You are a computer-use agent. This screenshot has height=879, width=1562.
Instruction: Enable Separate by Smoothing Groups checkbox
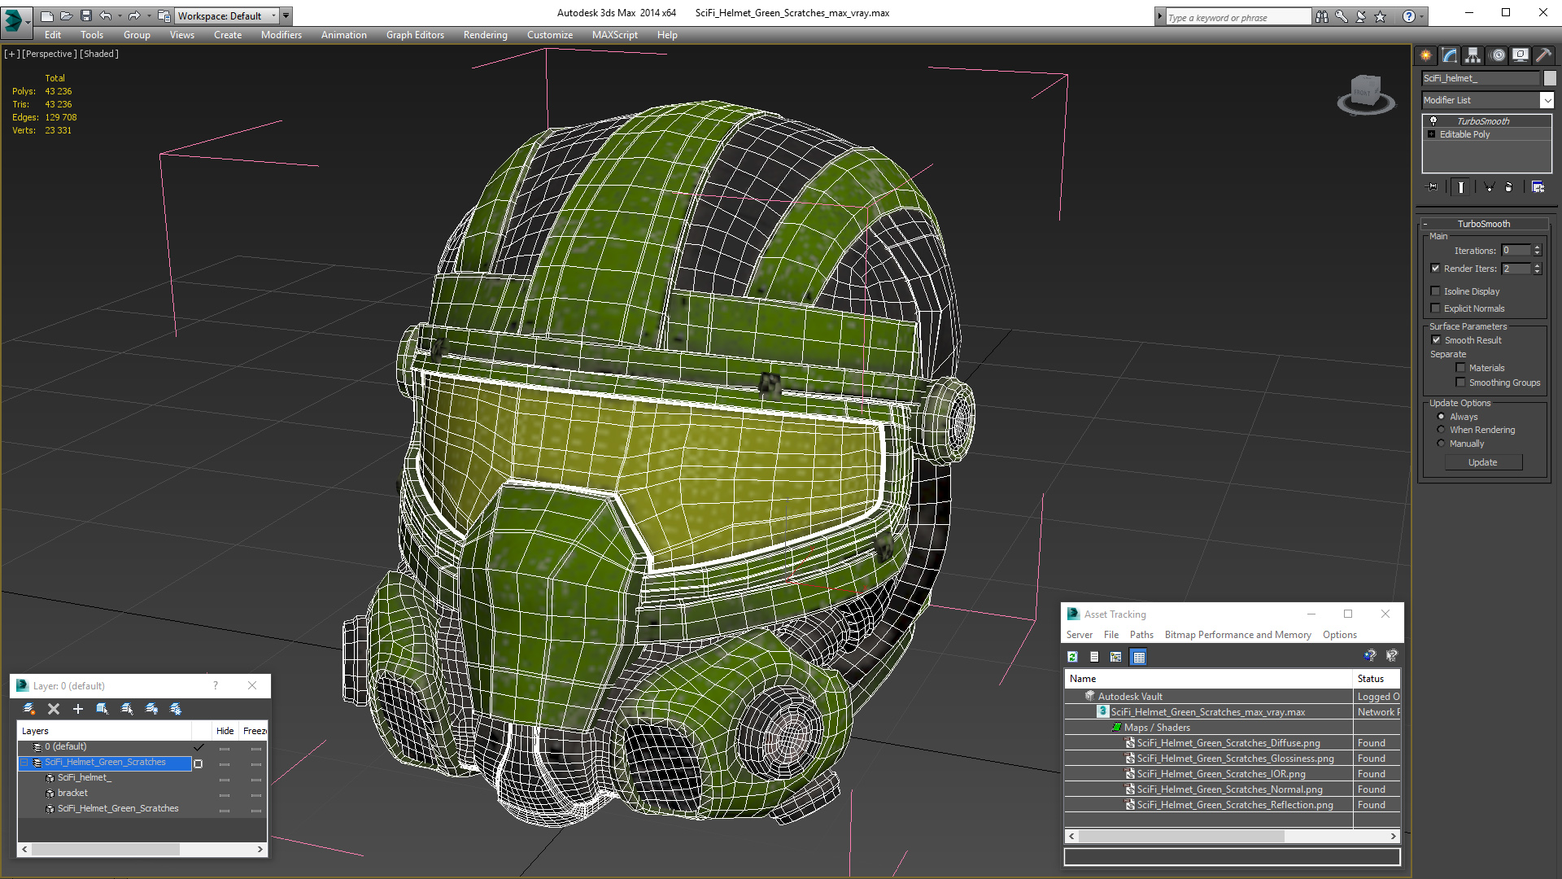click(1460, 383)
